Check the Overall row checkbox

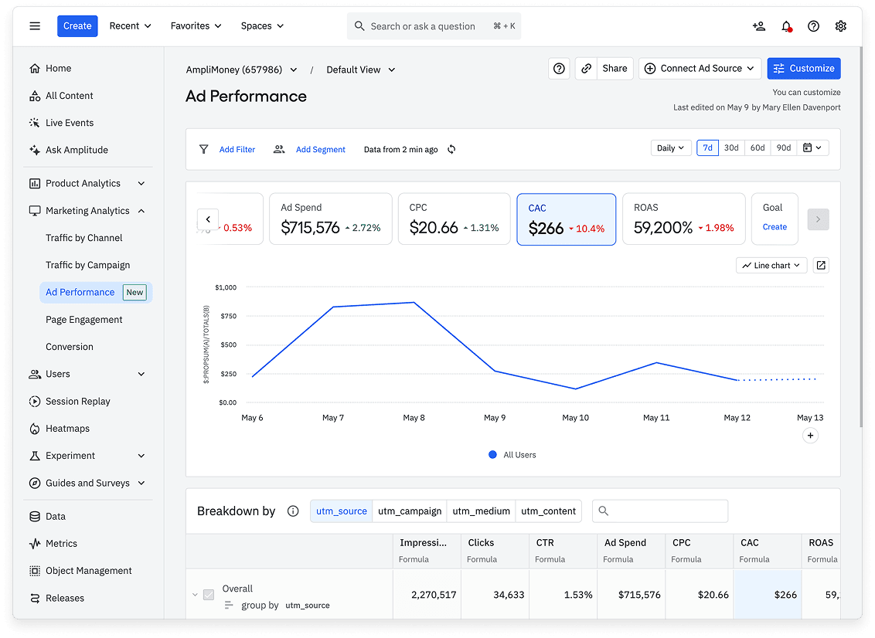click(208, 595)
